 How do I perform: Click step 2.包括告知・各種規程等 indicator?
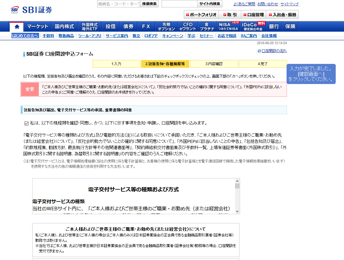[165, 64]
